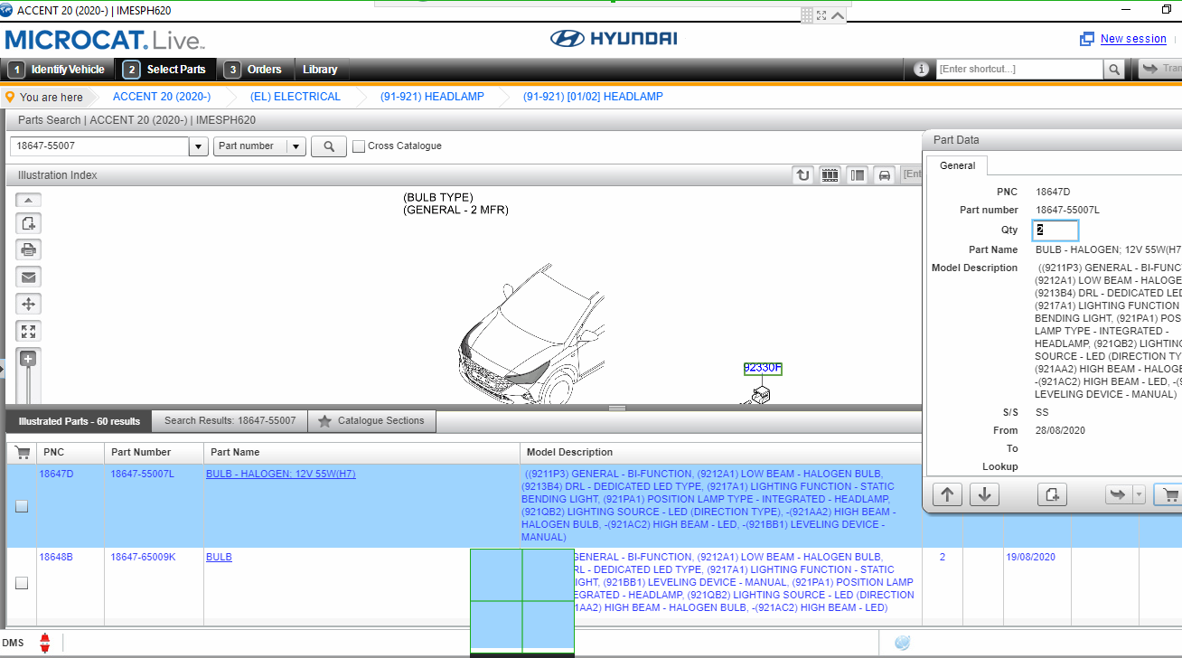Viewport: 1182px width, 658px height.
Task: Click the add note page icon in illustration toolbar
Action: tap(28, 223)
